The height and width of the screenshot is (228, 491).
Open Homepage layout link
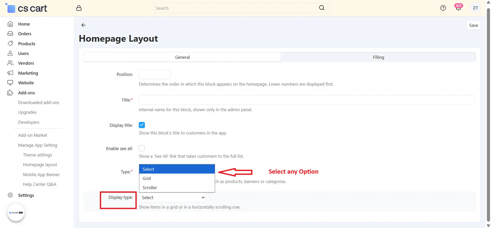tap(40, 165)
